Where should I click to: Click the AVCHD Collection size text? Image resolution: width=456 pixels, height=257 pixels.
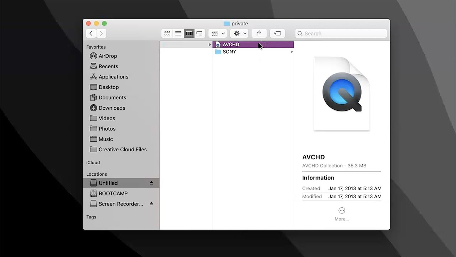(x=334, y=166)
